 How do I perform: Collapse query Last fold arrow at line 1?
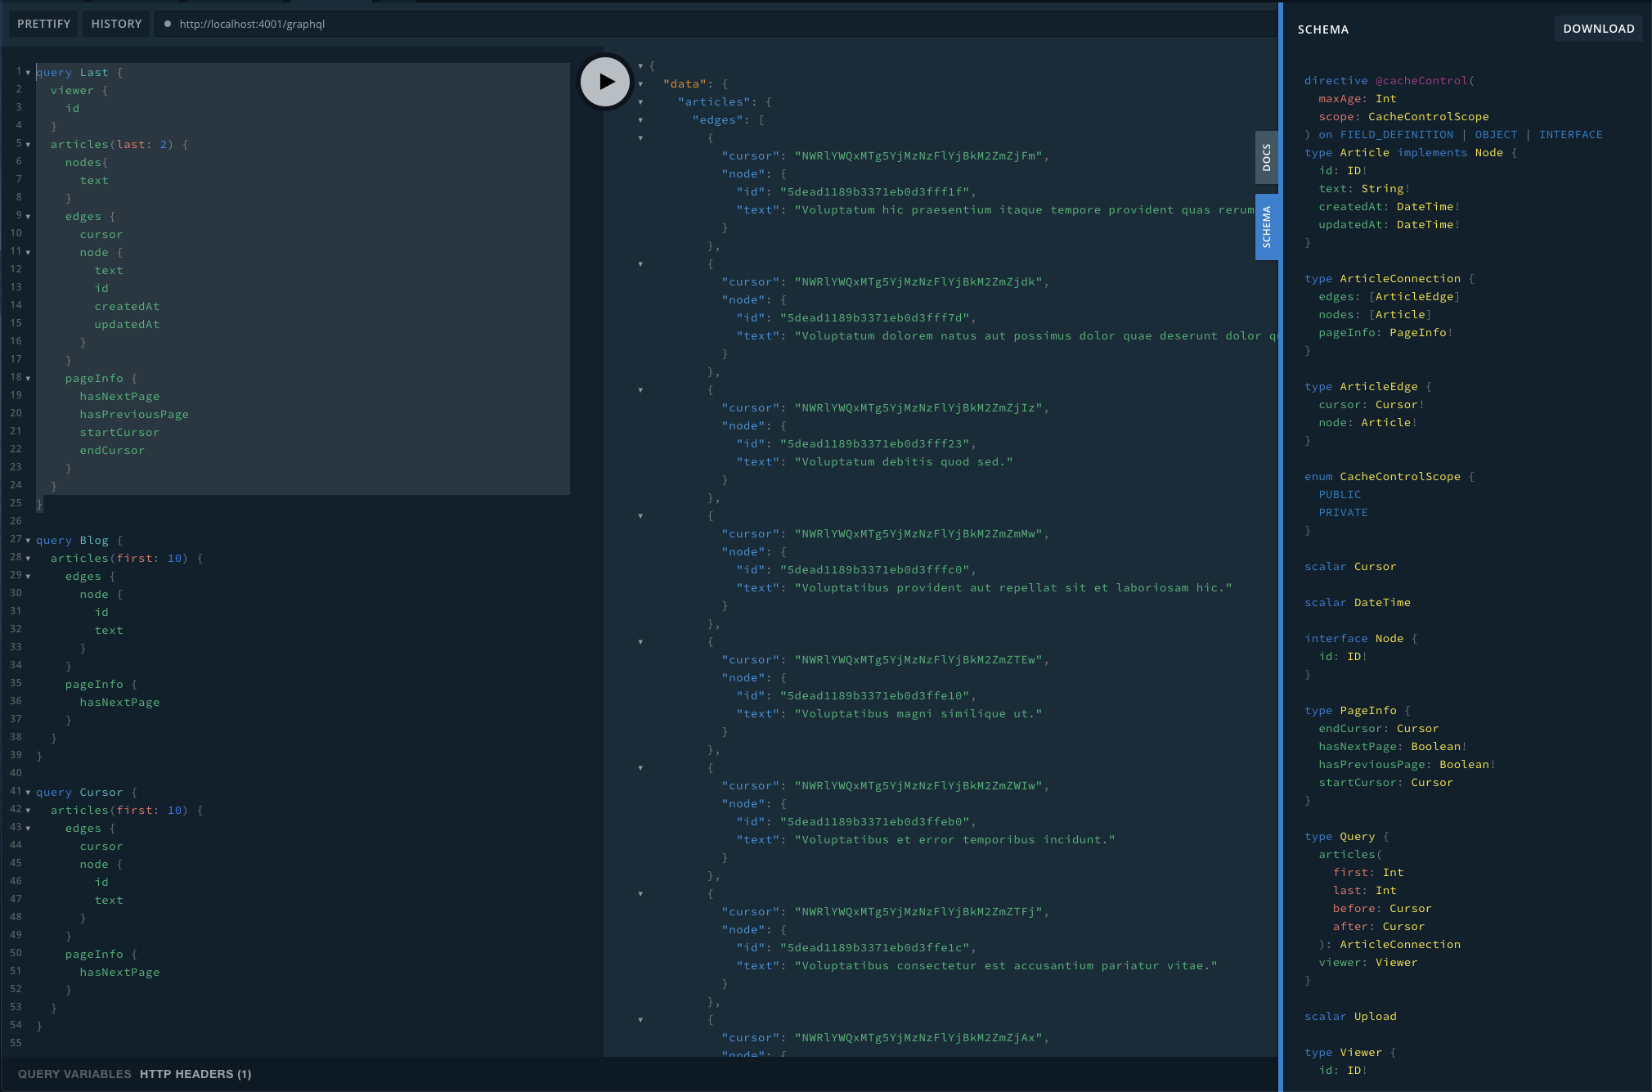[x=29, y=73]
